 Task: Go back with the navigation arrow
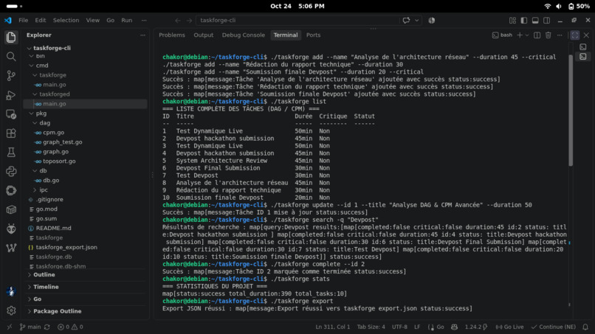pos(178,20)
